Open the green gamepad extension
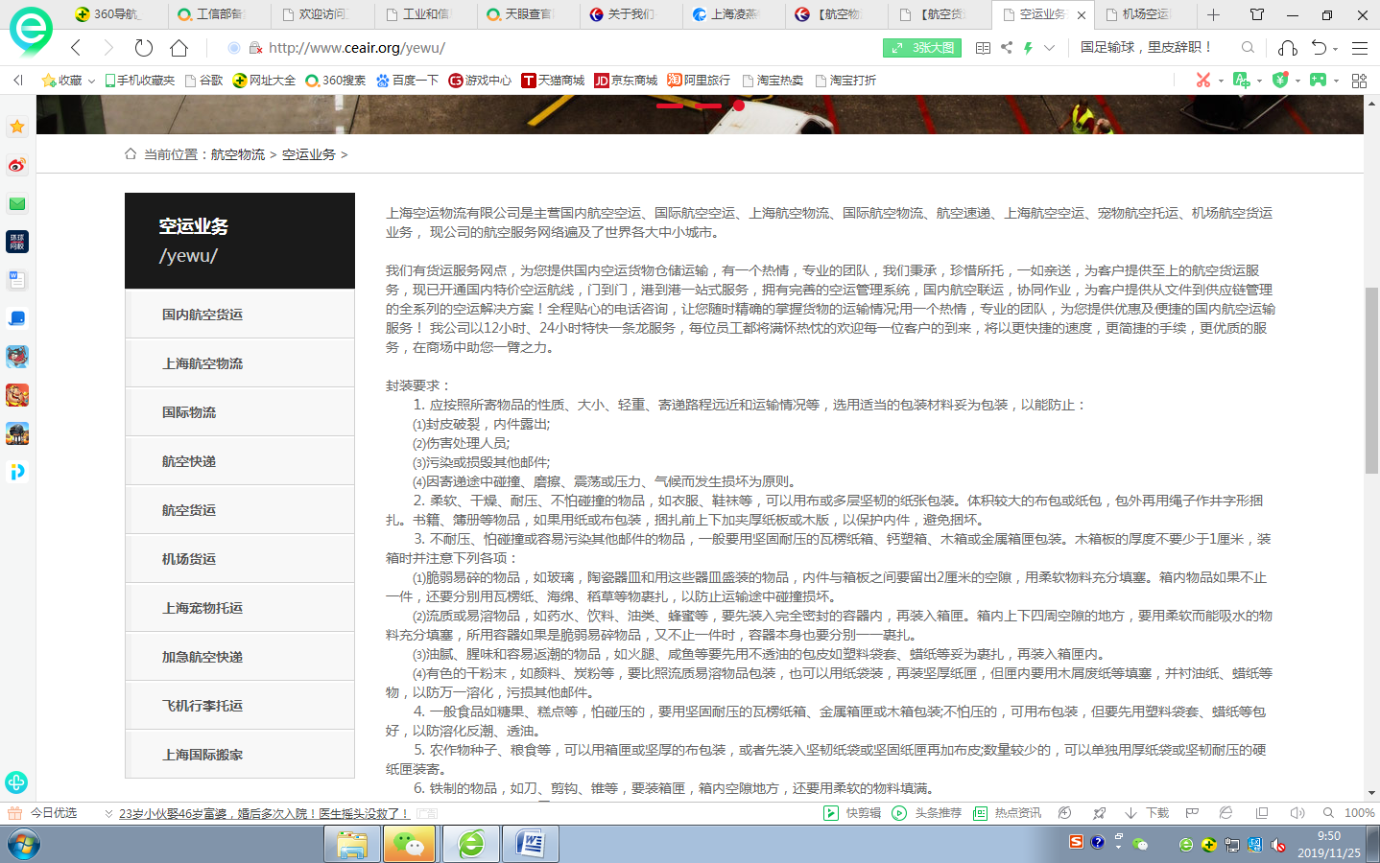The height and width of the screenshot is (863, 1380). [x=1319, y=81]
